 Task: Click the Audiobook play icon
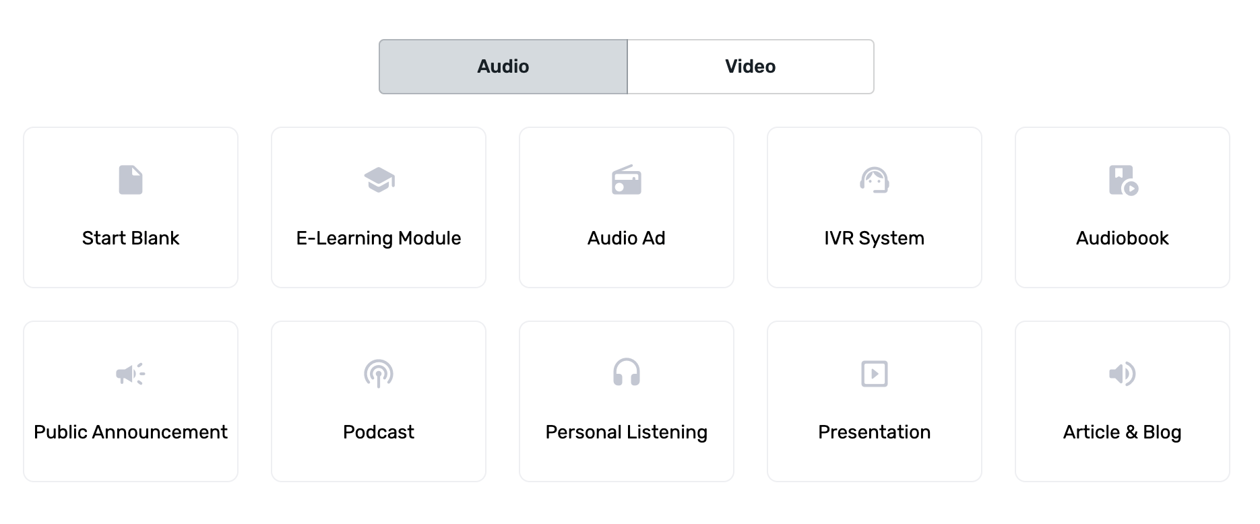click(1123, 181)
